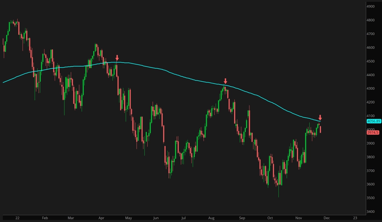Click the 4900 price axis label
Image resolution: width=382 pixels, height=222 pixels.
click(x=370, y=6)
